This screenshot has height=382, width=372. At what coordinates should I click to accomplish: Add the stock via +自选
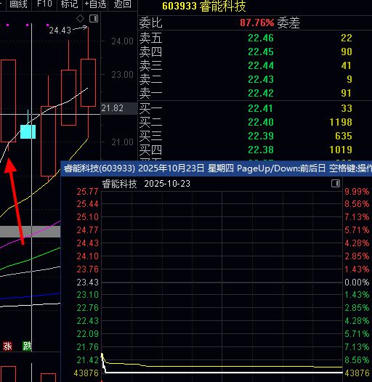click(x=96, y=4)
